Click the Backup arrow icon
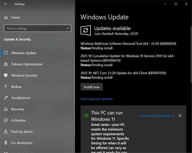Image resolution: width=192 pixels, height=153 pixels. click(6, 87)
